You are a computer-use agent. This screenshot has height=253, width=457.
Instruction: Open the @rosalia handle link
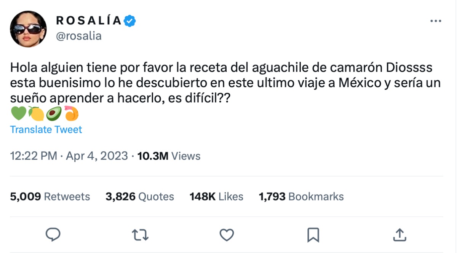tap(78, 36)
